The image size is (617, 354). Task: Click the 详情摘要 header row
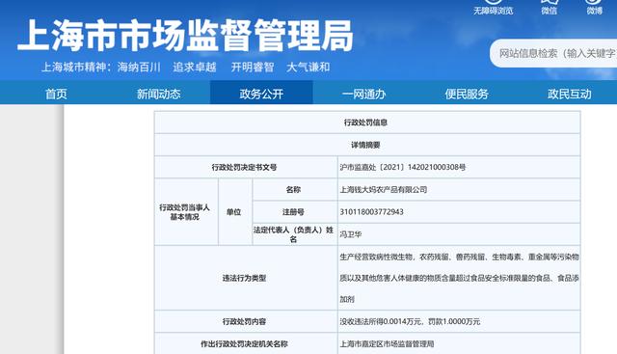(x=367, y=145)
